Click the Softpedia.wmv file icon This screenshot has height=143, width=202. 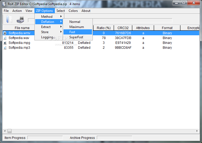tap(5, 33)
